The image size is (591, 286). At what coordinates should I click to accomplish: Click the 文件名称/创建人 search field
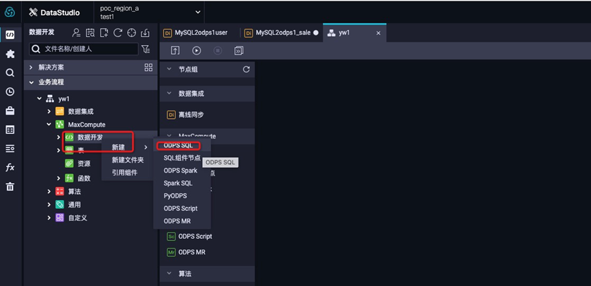click(x=83, y=49)
